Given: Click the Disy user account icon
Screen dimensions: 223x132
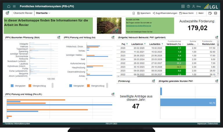Looking at the screenshot, I should (x=194, y=6).
